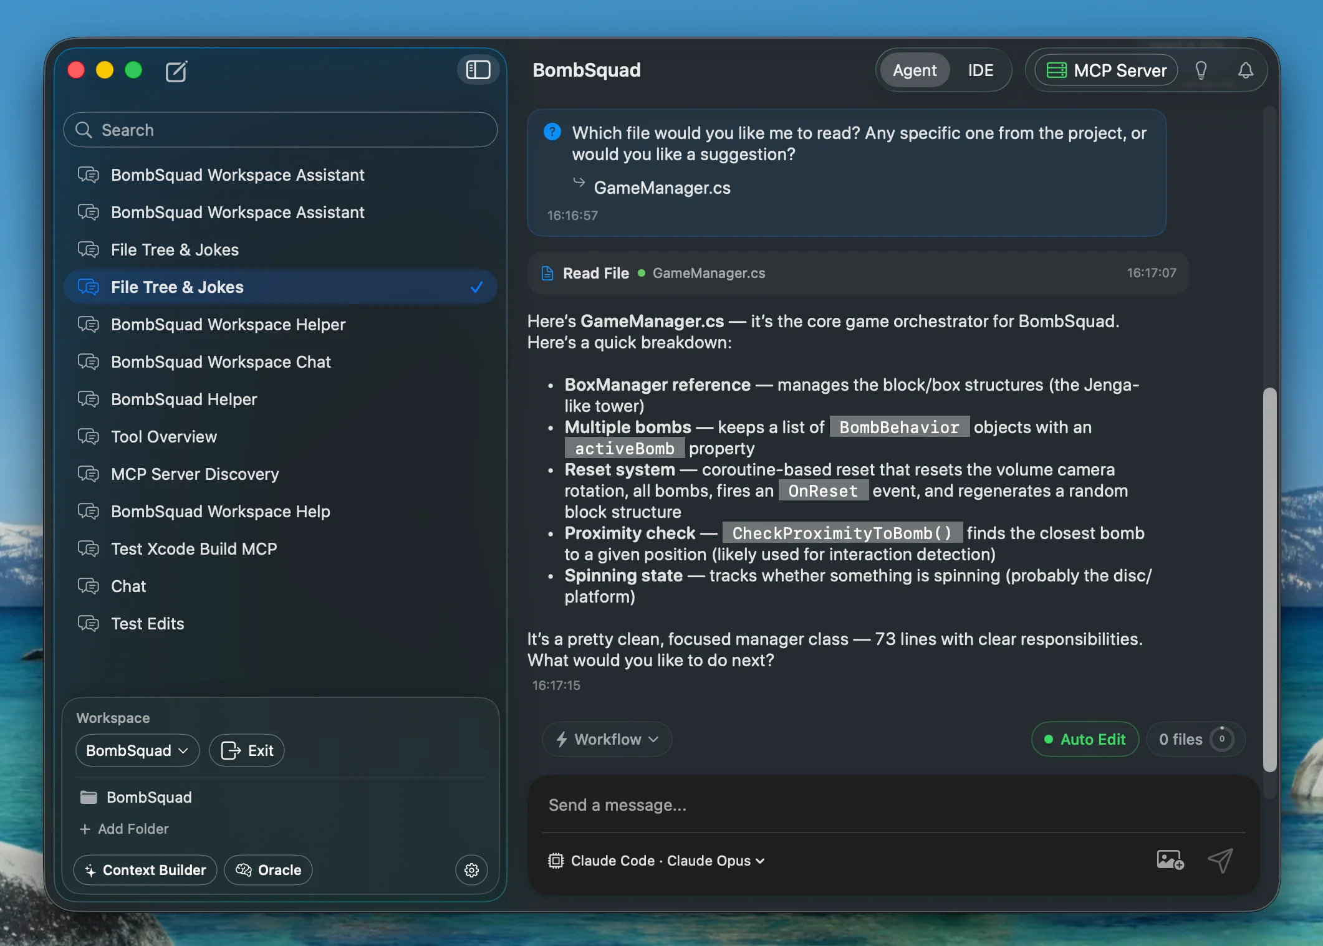Open Claude Code · Claude Opus model selector

(657, 861)
